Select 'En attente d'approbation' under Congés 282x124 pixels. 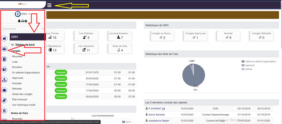pos(26,73)
